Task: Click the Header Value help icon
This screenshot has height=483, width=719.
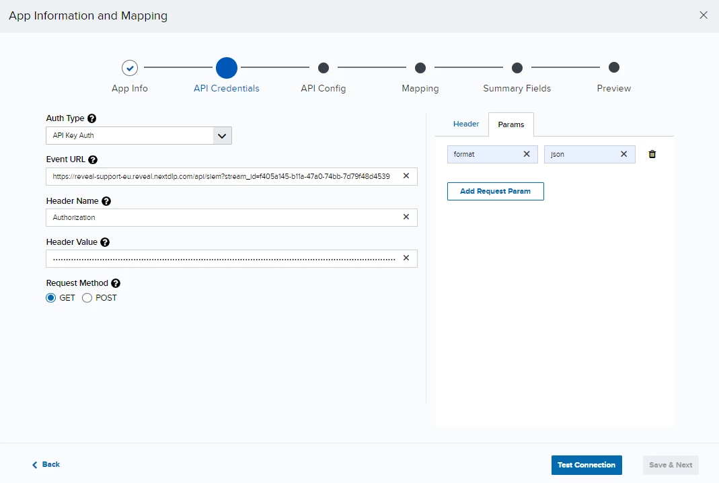Action: pyautogui.click(x=105, y=242)
